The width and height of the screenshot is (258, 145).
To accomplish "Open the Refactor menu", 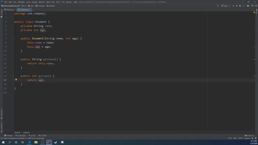I will pyautogui.click(x=42, y=2).
